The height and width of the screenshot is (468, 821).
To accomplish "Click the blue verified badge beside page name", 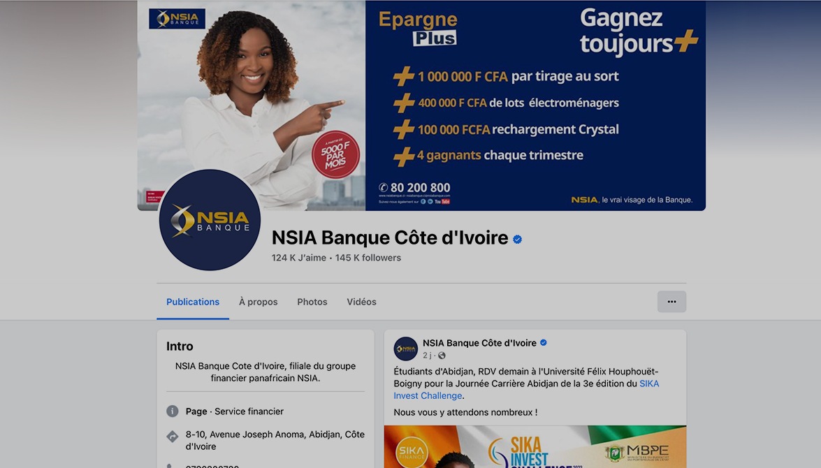I will (x=517, y=239).
